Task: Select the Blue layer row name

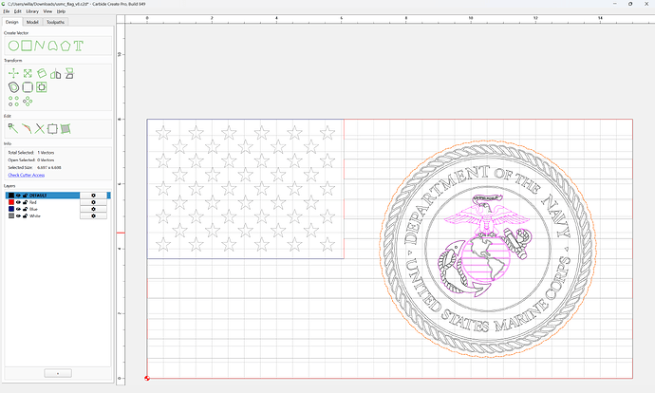Action: tap(33, 209)
